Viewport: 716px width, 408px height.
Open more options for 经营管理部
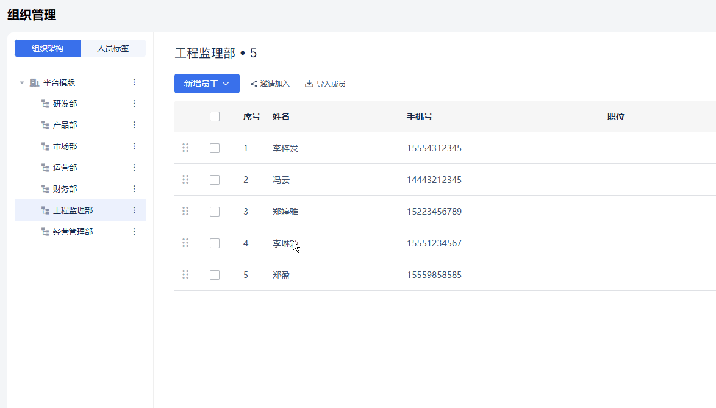(134, 232)
